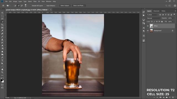
Task: Select the Gradient tool
Action: click(x=2, y=48)
